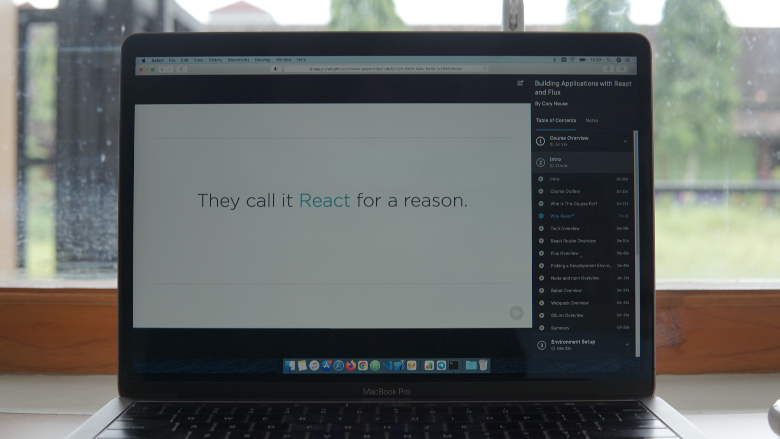The width and height of the screenshot is (780, 439).
Task: Open Numbers from the Dock
Action: tap(429, 365)
